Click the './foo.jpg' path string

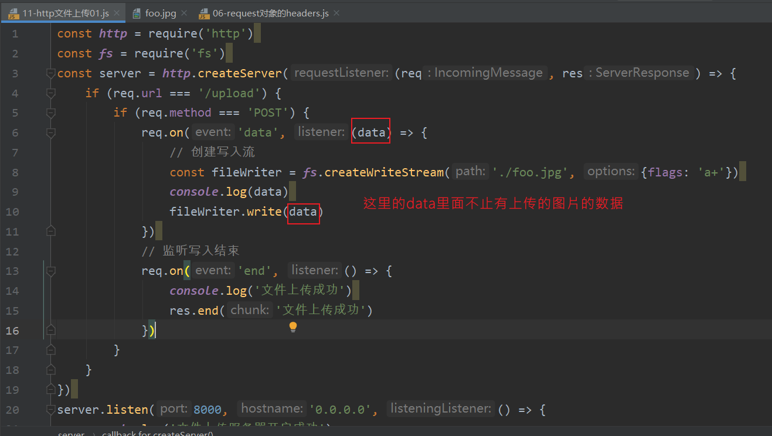pos(530,172)
